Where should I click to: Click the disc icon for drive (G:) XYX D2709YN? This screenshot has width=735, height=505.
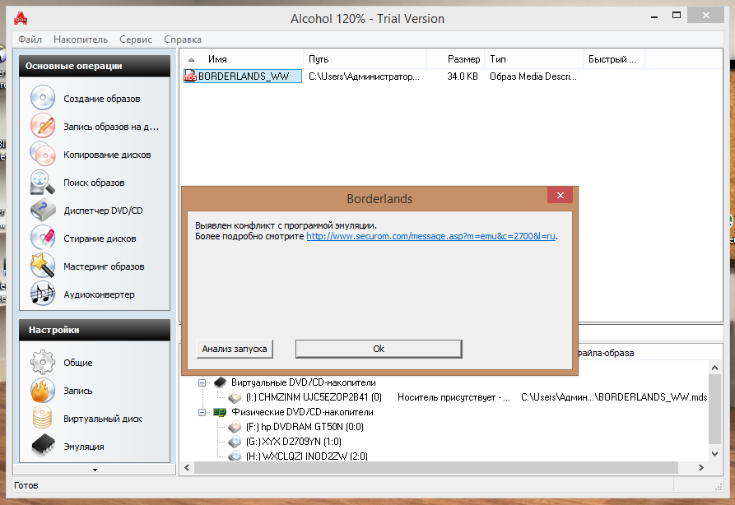(x=235, y=442)
